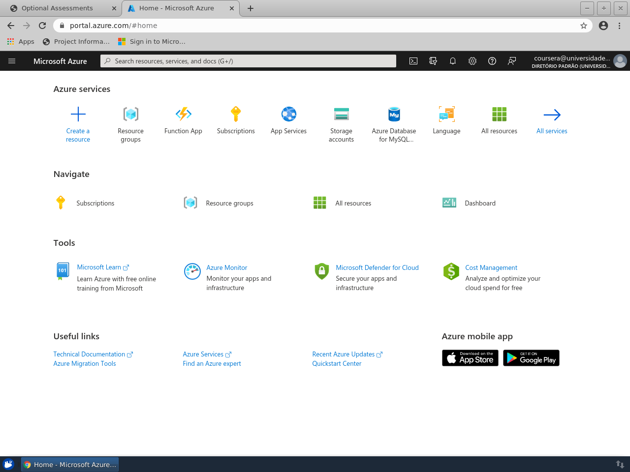630x472 pixels.
Task: Reload the page with the refresh button
Action: click(x=42, y=26)
